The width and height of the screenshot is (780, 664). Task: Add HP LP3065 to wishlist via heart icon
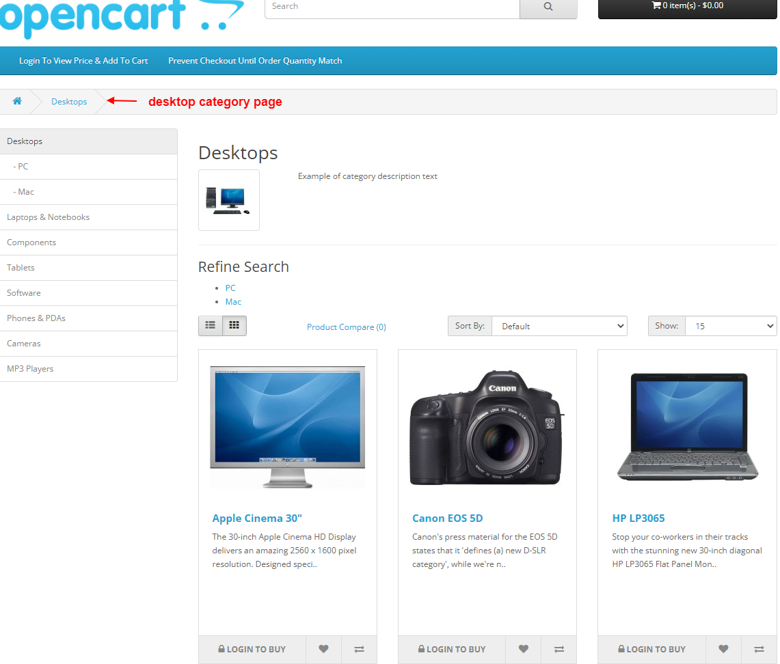(723, 650)
